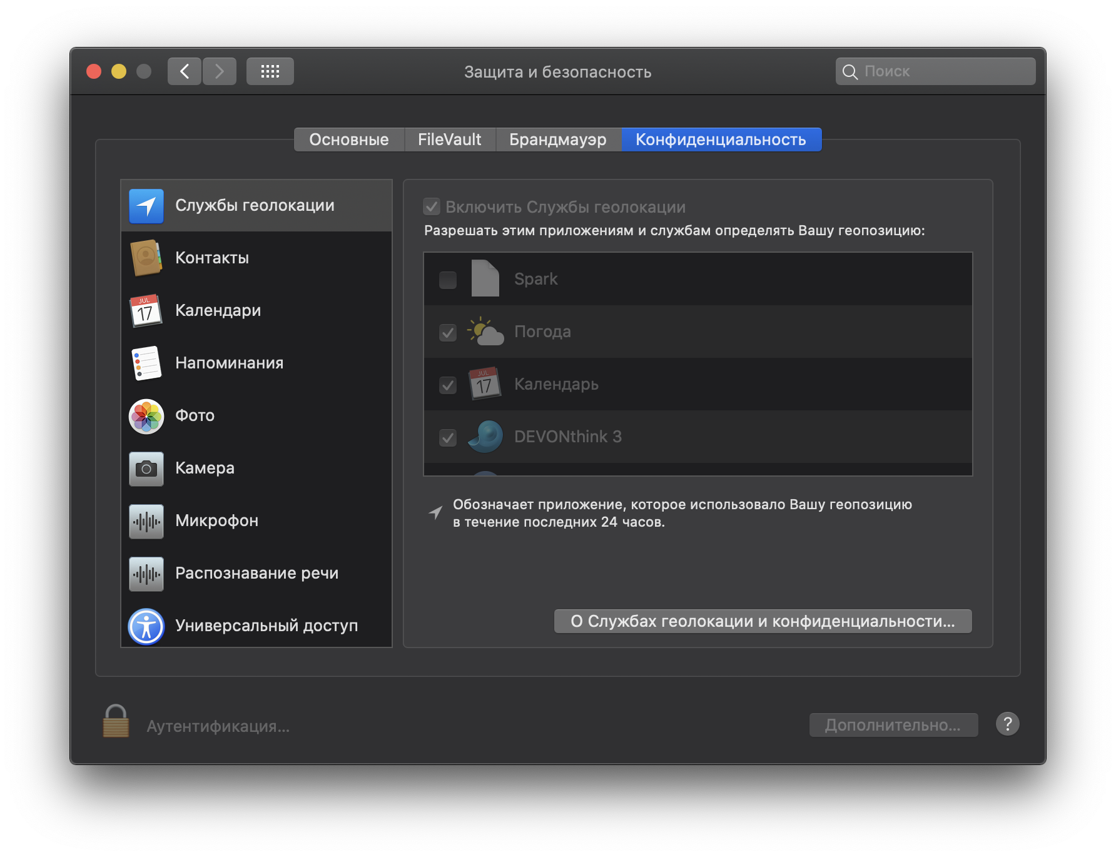Close the window with red button
This screenshot has width=1116, height=857.
click(x=94, y=71)
